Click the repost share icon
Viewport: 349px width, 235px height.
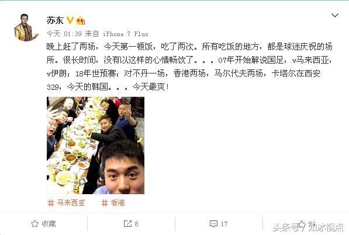pyautogui.click(x=127, y=224)
